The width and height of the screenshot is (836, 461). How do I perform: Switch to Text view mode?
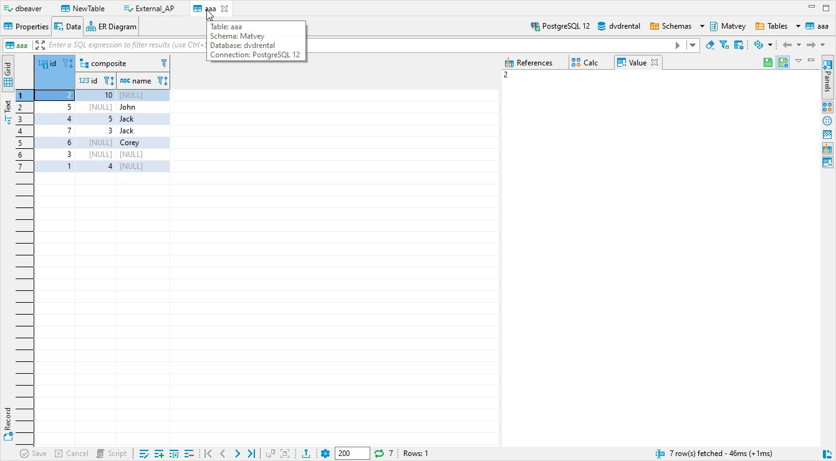click(x=8, y=111)
